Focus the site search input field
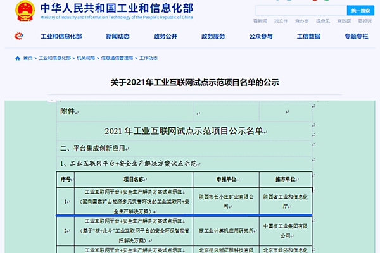380x253 pixels. pyautogui.click(x=301, y=11)
